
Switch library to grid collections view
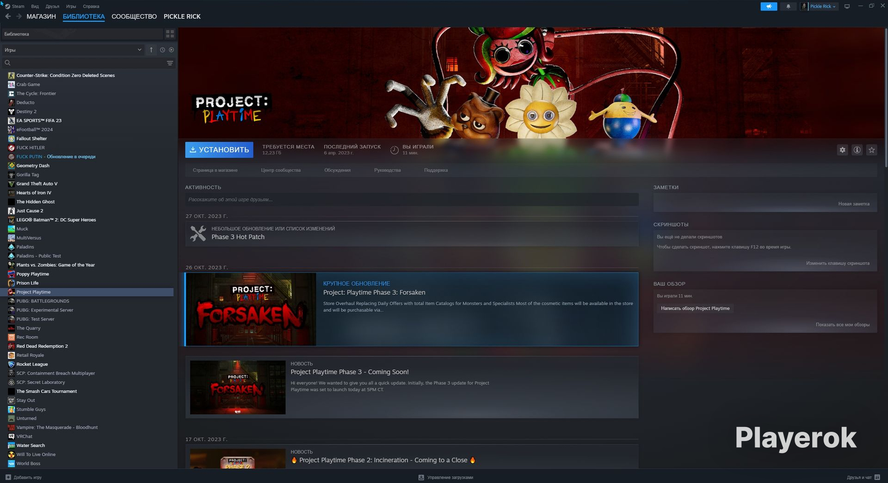pyautogui.click(x=170, y=34)
